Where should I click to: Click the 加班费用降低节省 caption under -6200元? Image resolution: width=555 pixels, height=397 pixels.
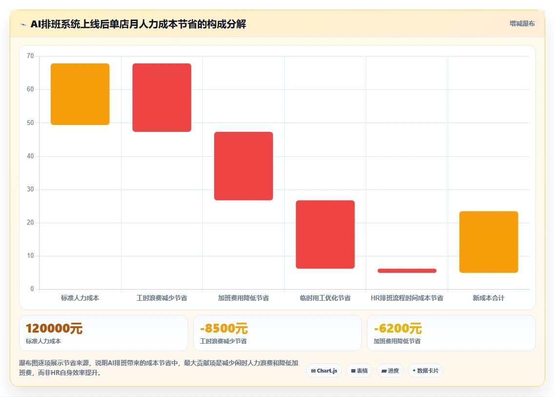click(397, 341)
